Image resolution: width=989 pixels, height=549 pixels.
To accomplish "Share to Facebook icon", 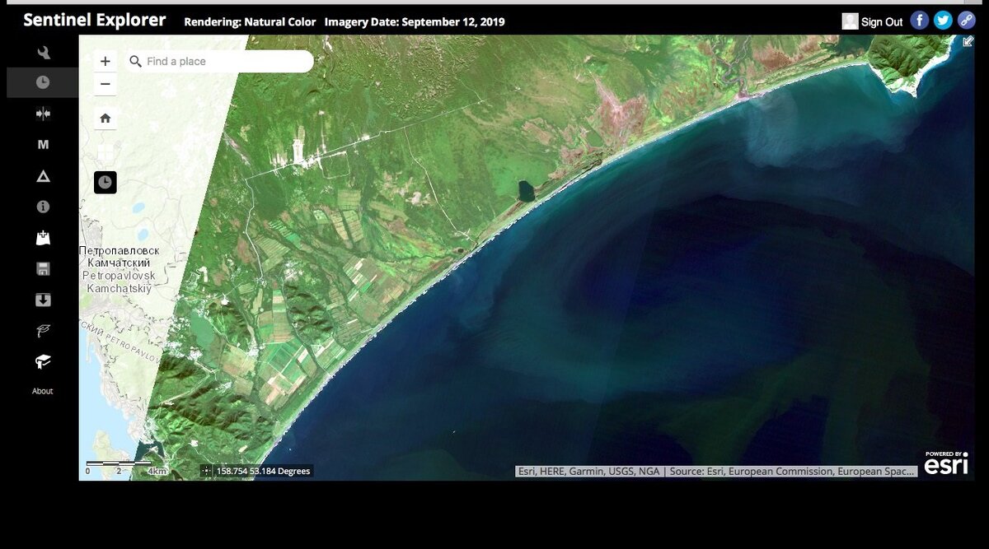I will (920, 21).
